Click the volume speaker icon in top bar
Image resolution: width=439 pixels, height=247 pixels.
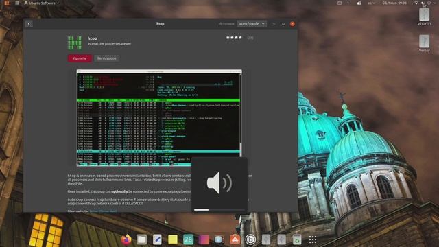click(x=423, y=3)
